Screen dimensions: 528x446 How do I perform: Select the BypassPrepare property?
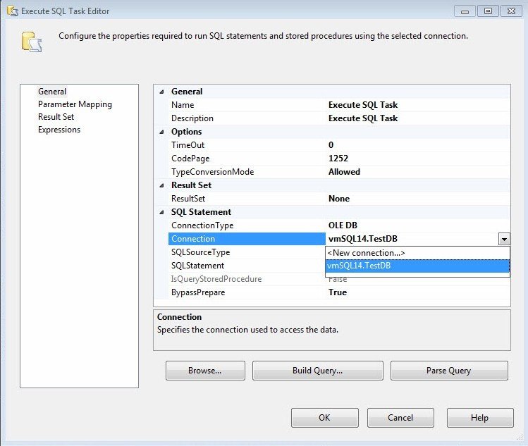(247, 292)
